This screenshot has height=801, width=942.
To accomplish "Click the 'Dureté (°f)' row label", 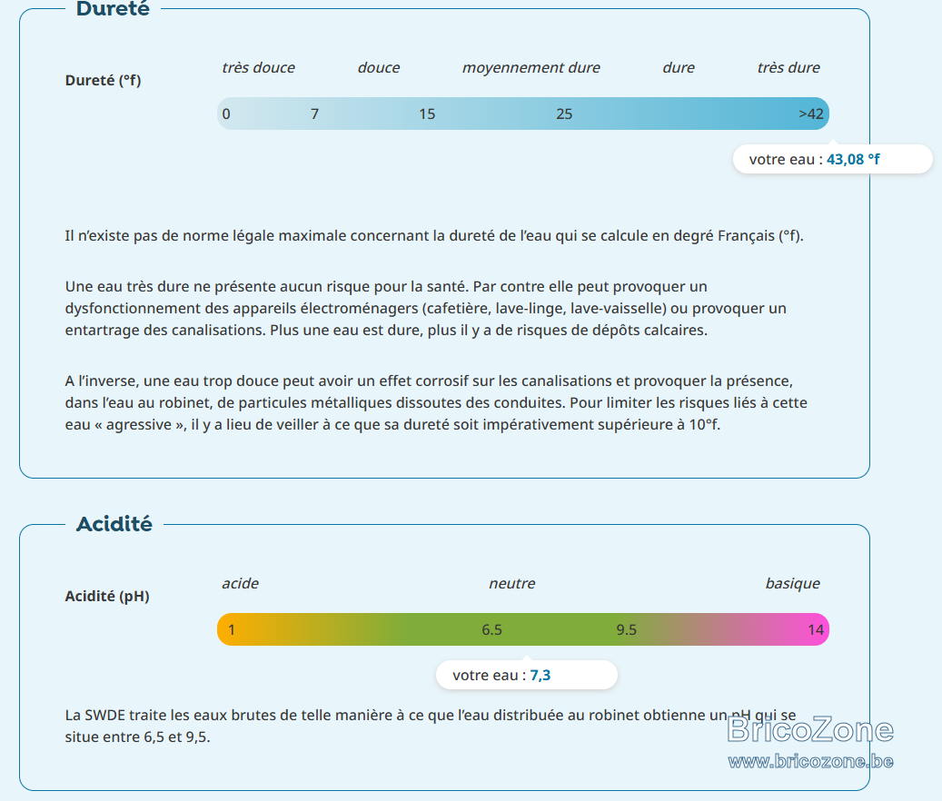I will click(103, 81).
